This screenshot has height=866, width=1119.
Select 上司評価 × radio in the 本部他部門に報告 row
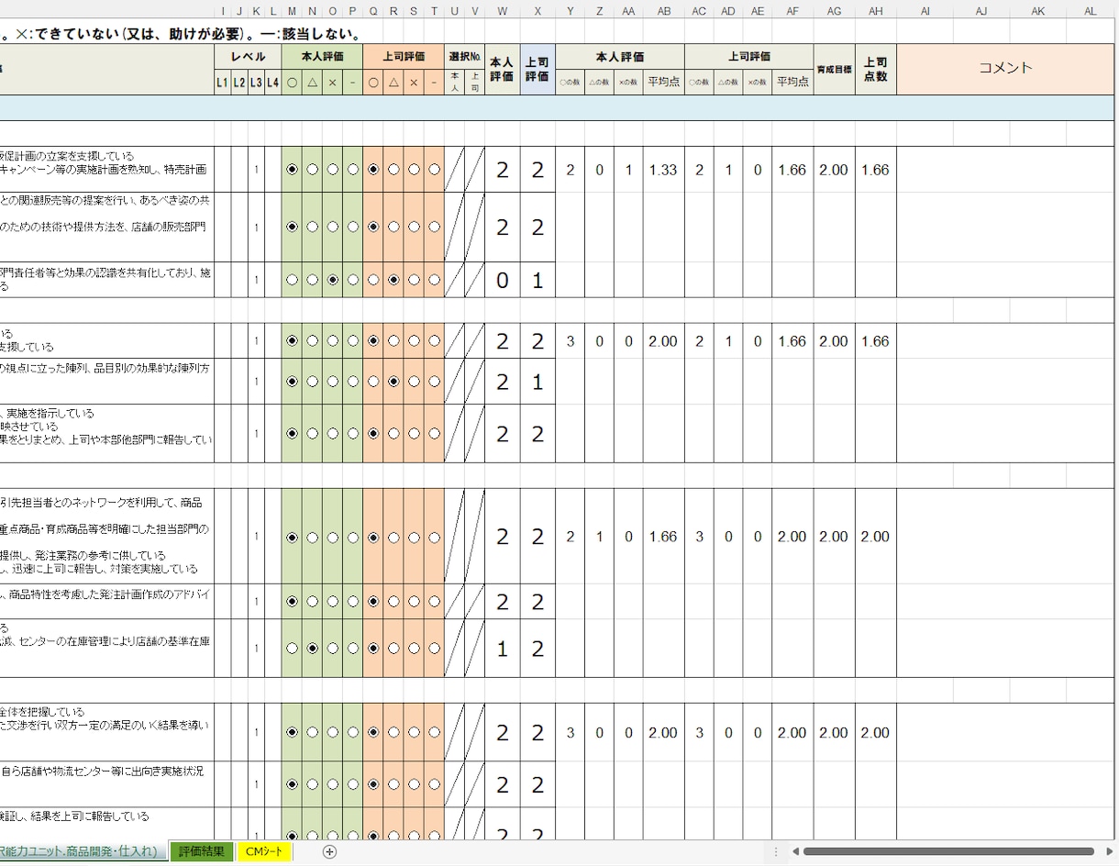pyautogui.click(x=414, y=433)
